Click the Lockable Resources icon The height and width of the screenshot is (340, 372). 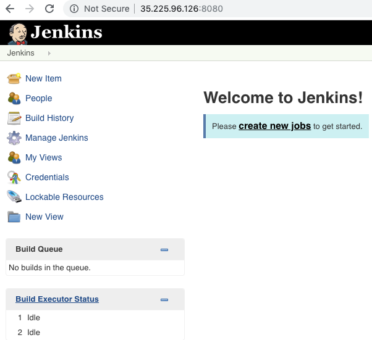click(14, 197)
